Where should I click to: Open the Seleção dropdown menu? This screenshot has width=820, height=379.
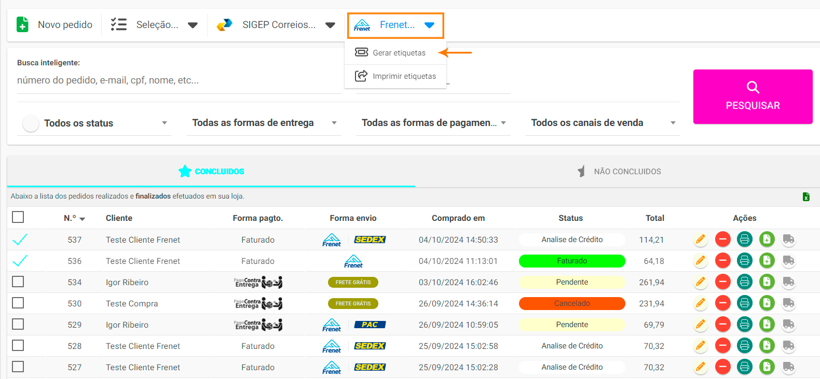tap(154, 25)
